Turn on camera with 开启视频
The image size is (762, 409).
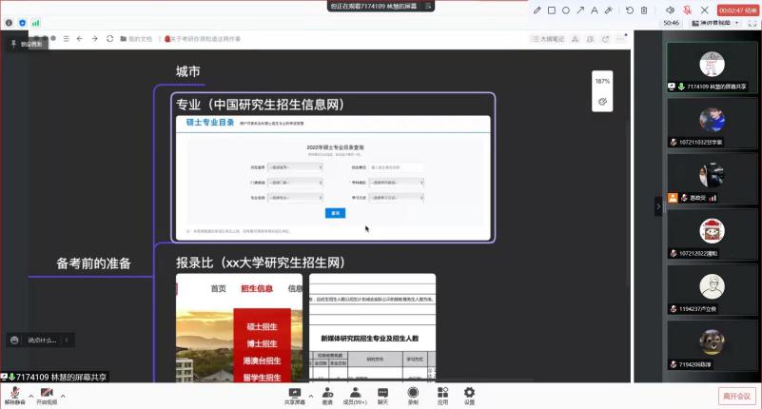(x=47, y=395)
